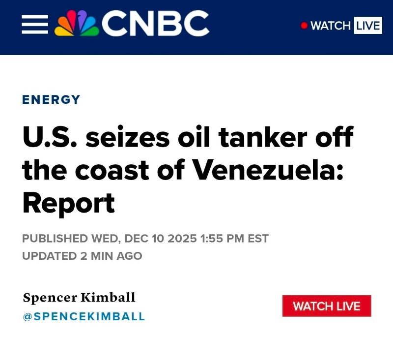This screenshot has width=393, height=338.
Task: Click the word "Venezuela:" in headline
Action: point(267,169)
